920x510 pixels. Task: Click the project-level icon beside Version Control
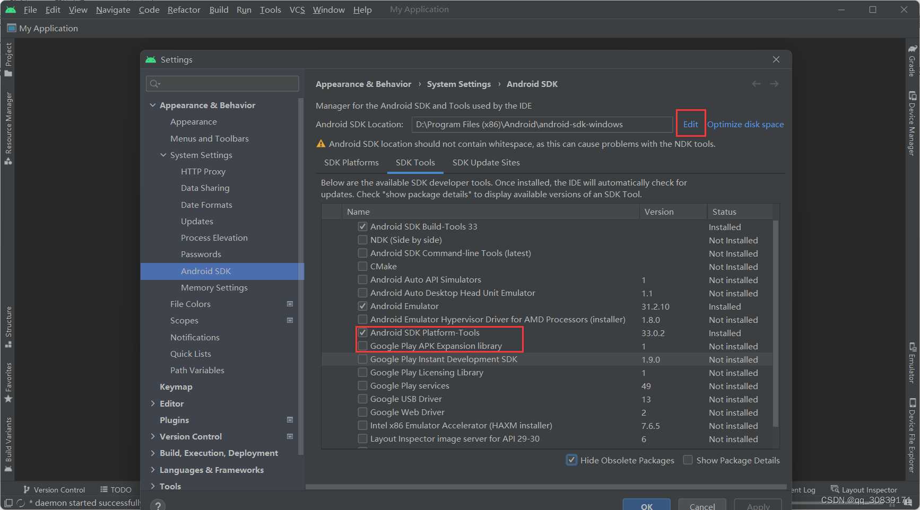pos(290,436)
